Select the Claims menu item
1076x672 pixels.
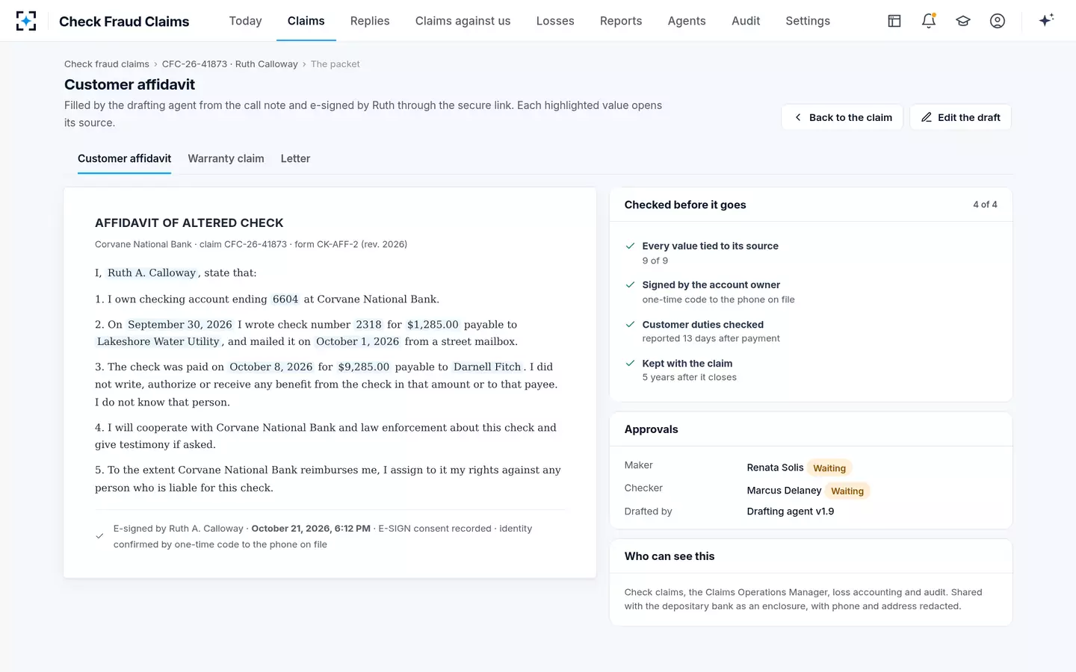click(x=306, y=21)
